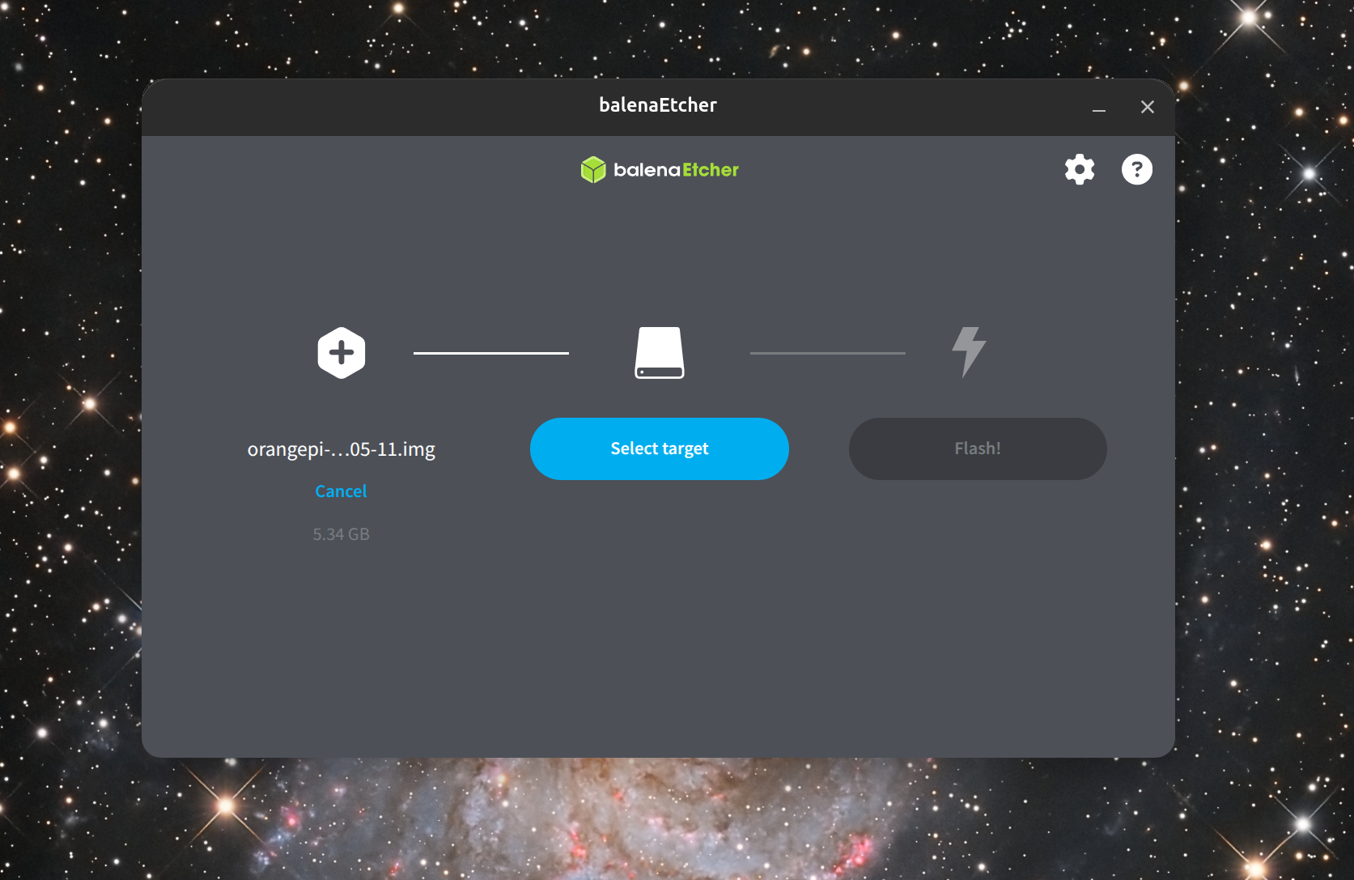The height and width of the screenshot is (880, 1354).
Task: Click the orangepi-...05-11.img filename
Action: click(x=341, y=449)
